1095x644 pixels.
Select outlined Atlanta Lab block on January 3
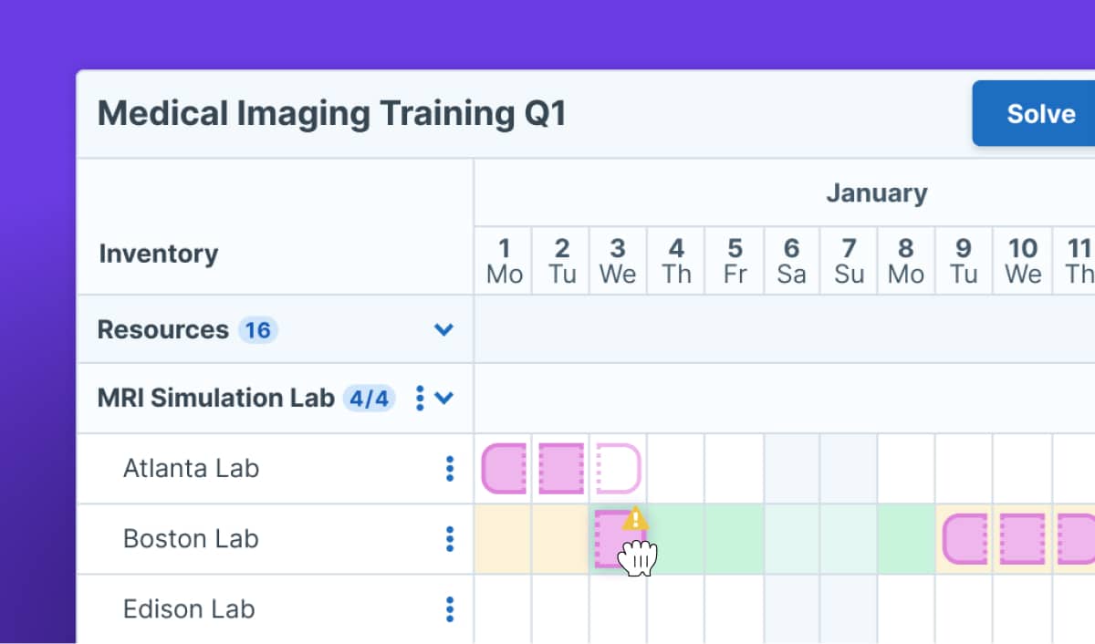pos(618,468)
